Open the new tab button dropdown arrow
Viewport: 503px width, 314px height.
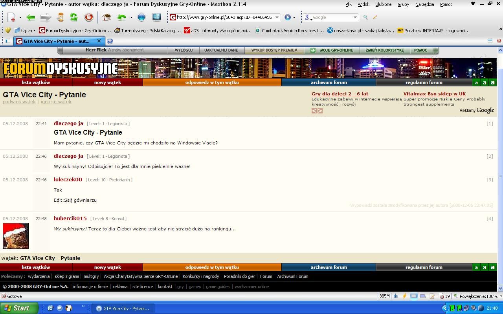click(x=20, y=18)
